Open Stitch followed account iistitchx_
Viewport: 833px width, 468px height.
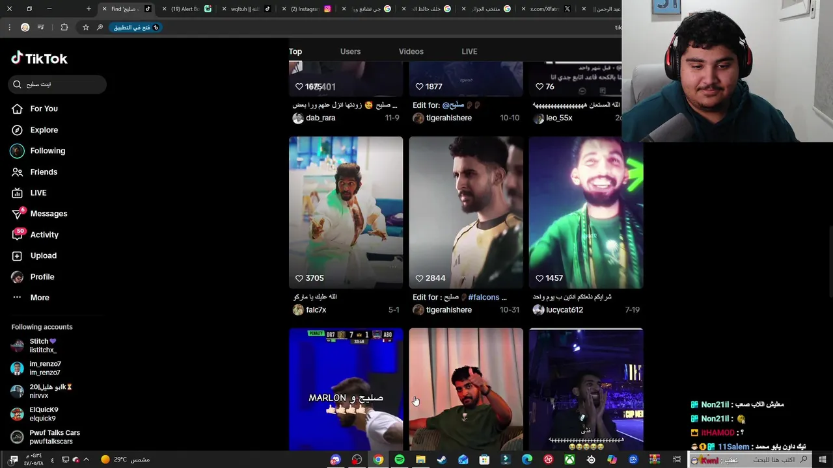43,346
